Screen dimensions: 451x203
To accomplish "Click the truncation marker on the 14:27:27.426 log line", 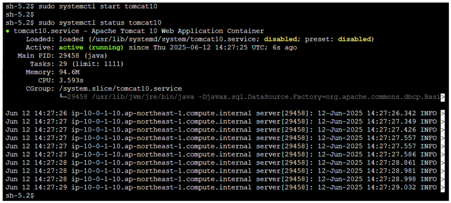I will [x=443, y=130].
